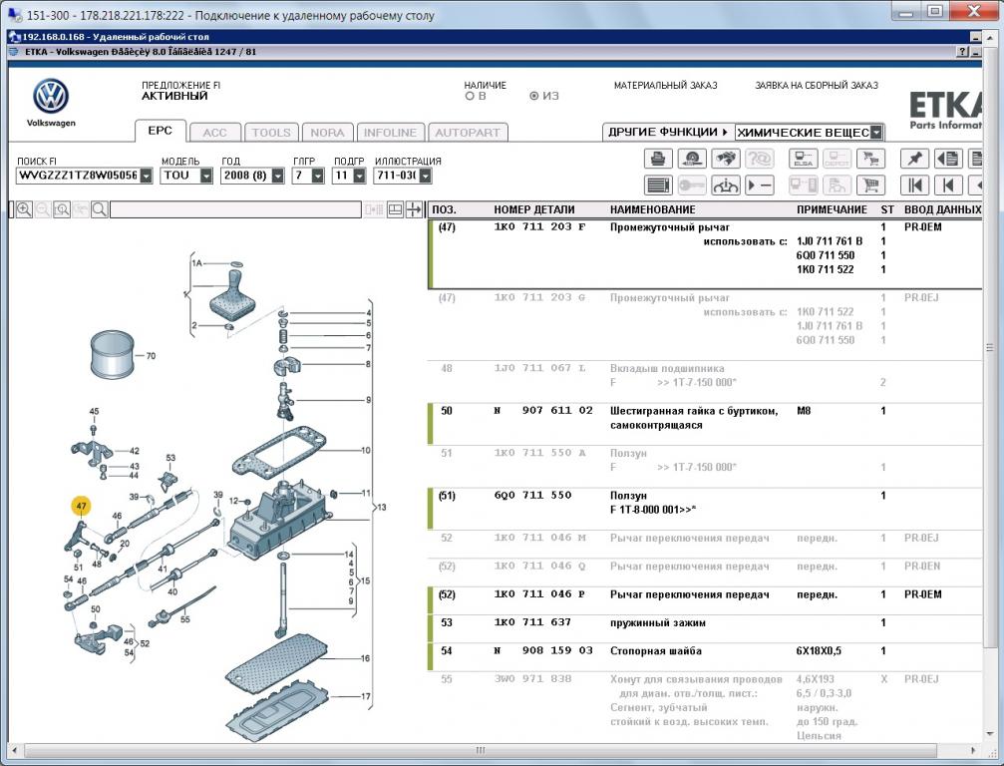Screen dimensions: 1004x766
Task: Select the 'Хомут для связывания проводов' row
Action: click(x=704, y=707)
